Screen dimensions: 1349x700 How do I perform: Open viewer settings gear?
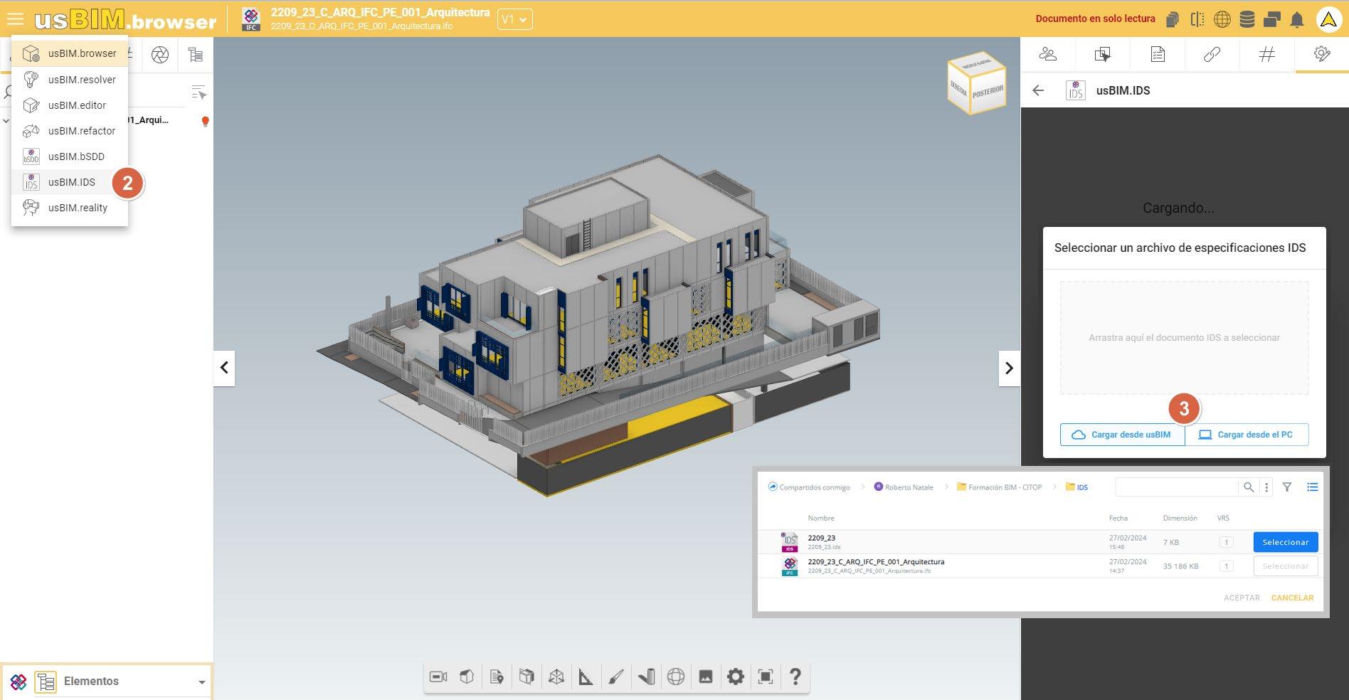coord(736,677)
